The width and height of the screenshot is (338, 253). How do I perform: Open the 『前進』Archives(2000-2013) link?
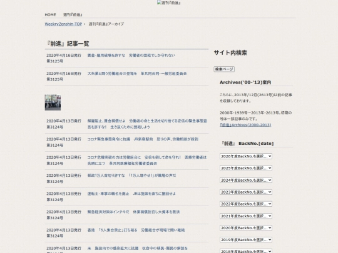point(245,125)
